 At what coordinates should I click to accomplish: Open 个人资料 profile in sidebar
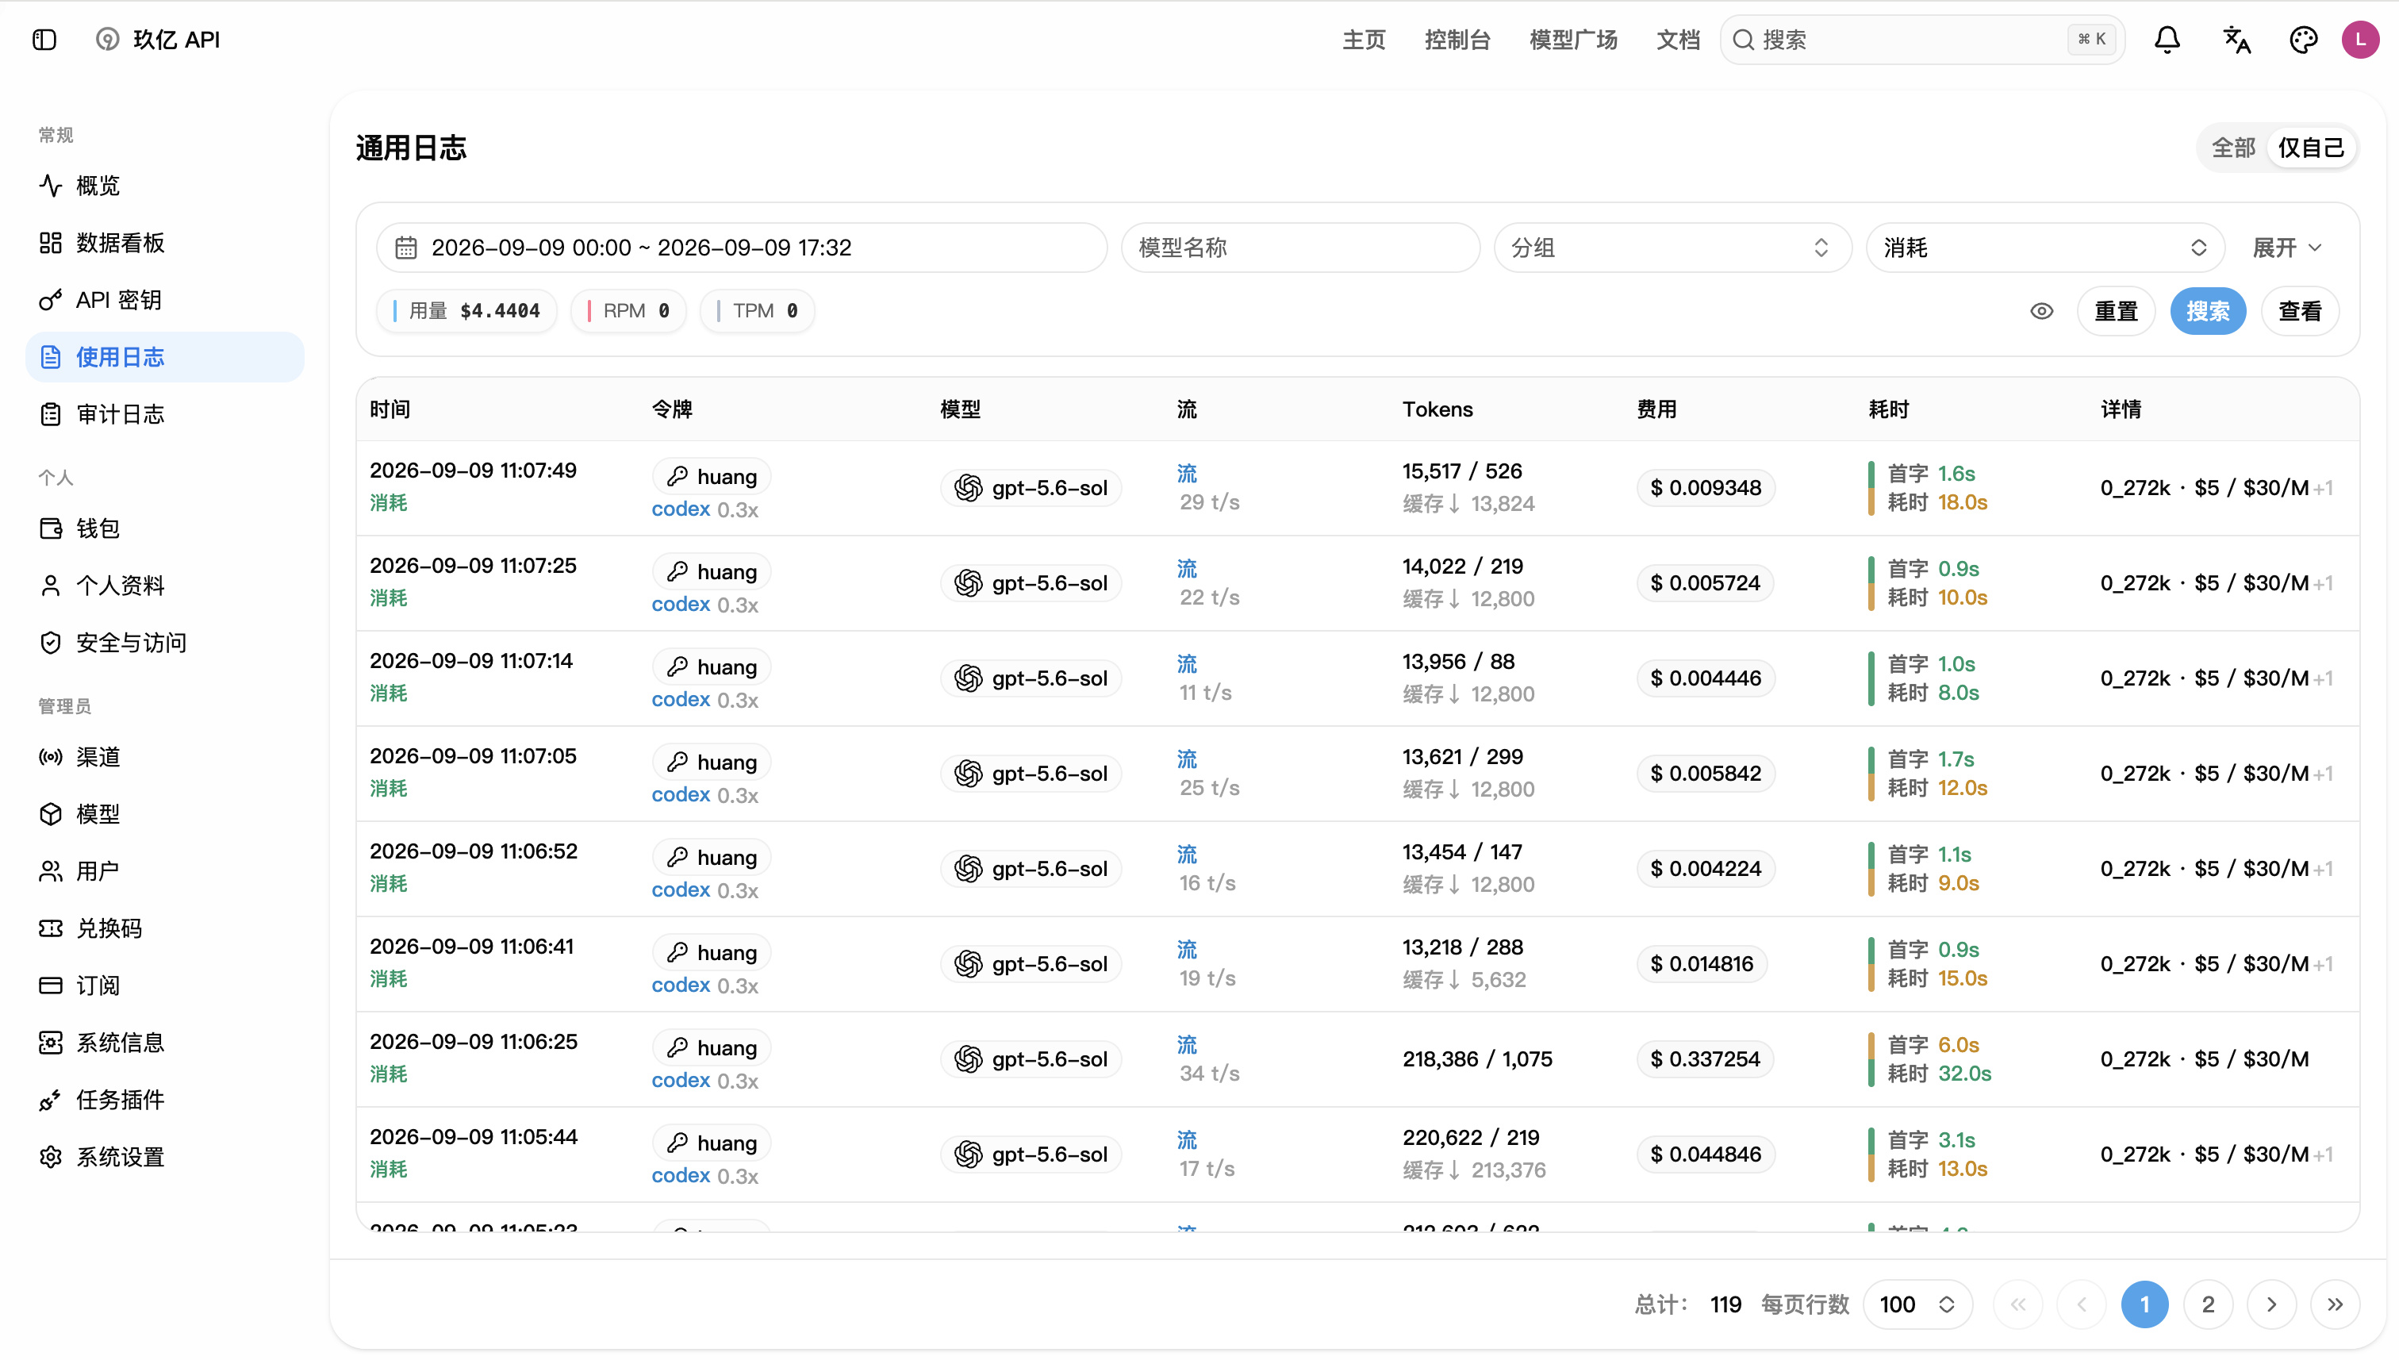pyautogui.click(x=164, y=586)
